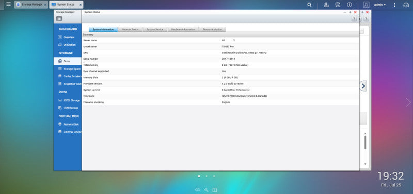
Task: Select Utilization in Storage Manager sidebar
Action: (x=68, y=45)
